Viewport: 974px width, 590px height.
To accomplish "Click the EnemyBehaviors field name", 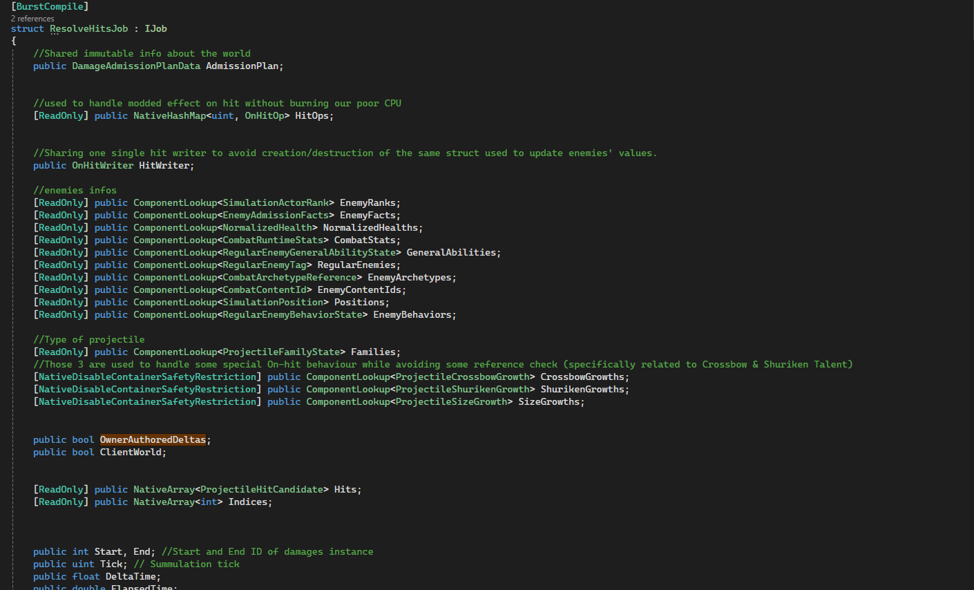I will 412,314.
